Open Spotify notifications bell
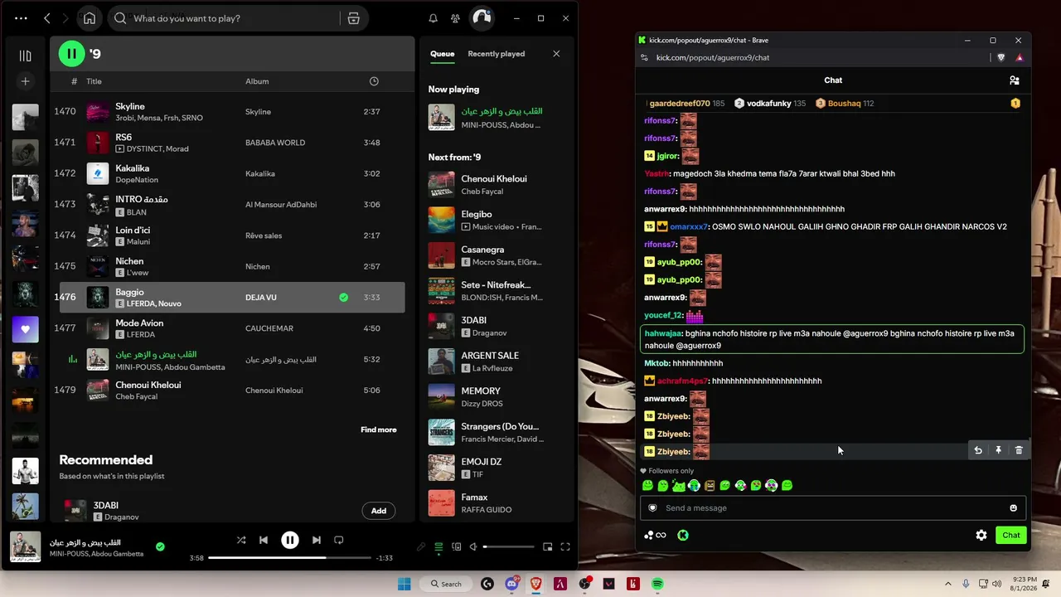The height and width of the screenshot is (597, 1061). (x=433, y=18)
